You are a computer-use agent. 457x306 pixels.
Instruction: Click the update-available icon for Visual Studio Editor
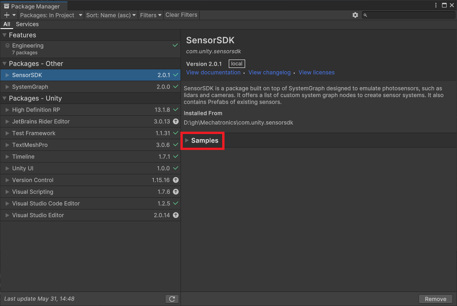[x=176, y=215]
